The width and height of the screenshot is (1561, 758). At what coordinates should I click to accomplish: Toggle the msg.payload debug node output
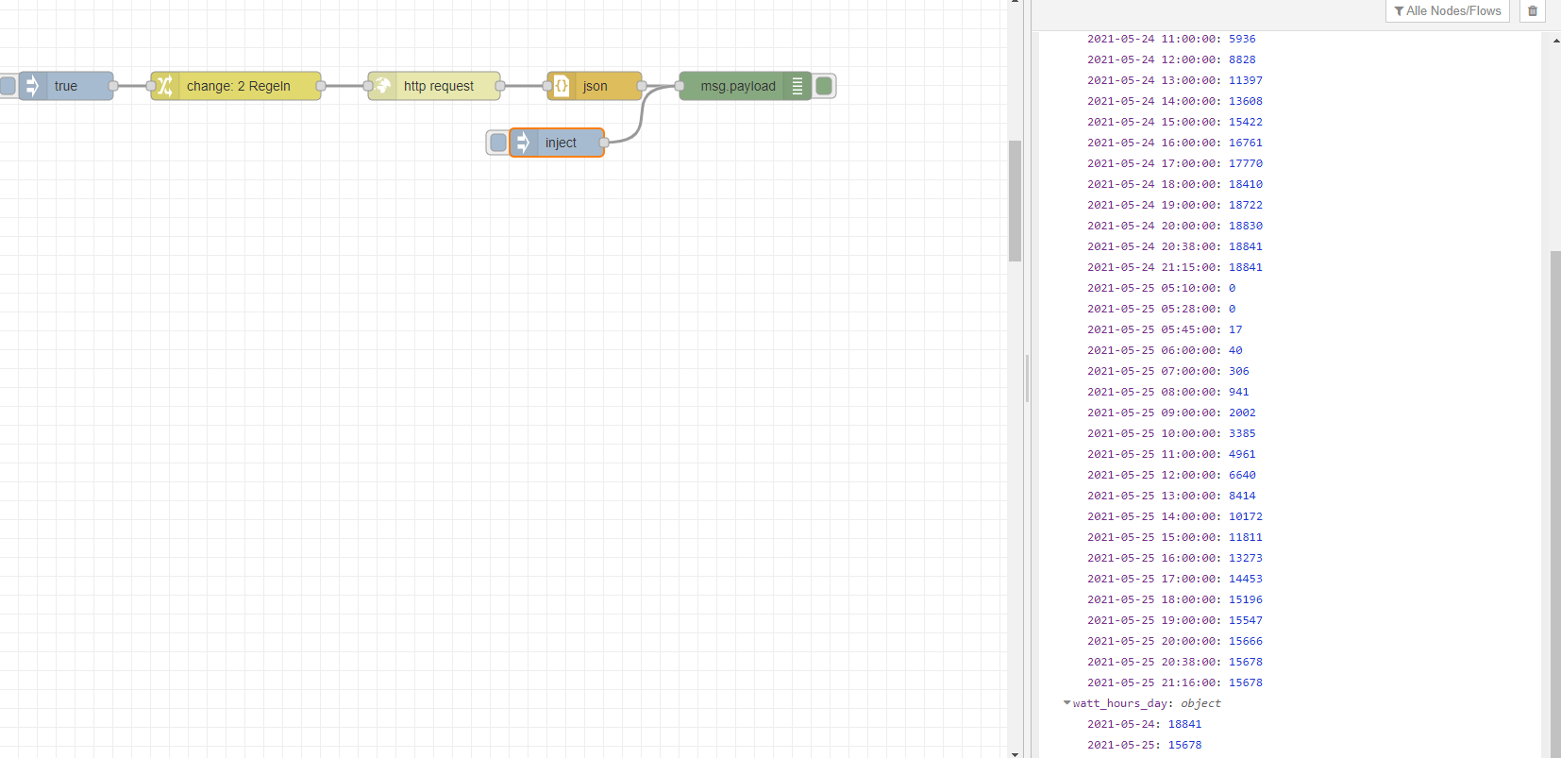(824, 86)
